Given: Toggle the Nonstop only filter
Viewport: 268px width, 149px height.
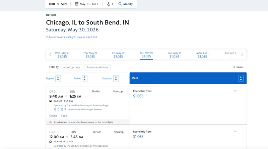Looking at the screenshot, I should (71, 67).
